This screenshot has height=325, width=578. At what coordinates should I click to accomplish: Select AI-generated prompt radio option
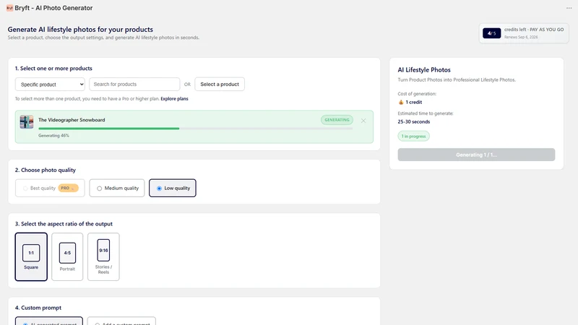pyautogui.click(x=25, y=324)
